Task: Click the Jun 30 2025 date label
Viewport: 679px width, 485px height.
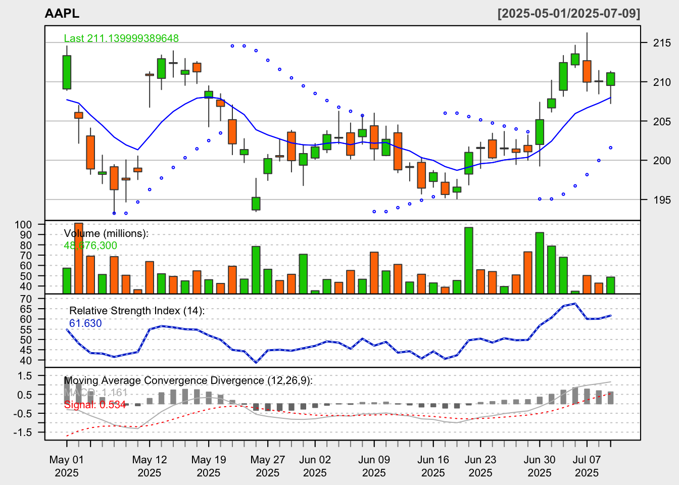Action: (540, 466)
